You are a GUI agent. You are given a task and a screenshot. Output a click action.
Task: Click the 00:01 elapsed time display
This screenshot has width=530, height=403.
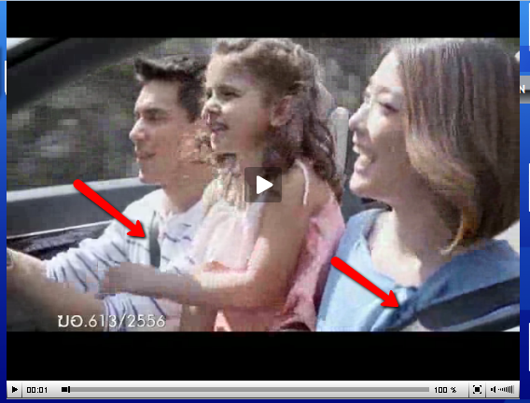point(36,390)
